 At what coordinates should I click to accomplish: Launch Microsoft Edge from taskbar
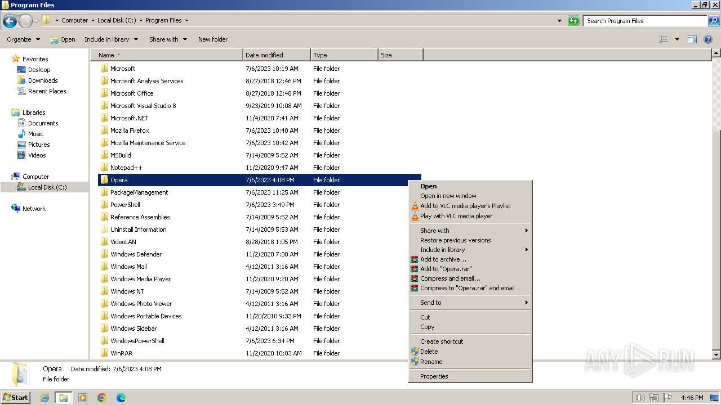[x=121, y=398]
